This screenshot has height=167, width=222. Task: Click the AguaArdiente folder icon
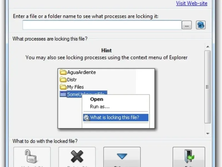pyautogui.click(x=63, y=72)
